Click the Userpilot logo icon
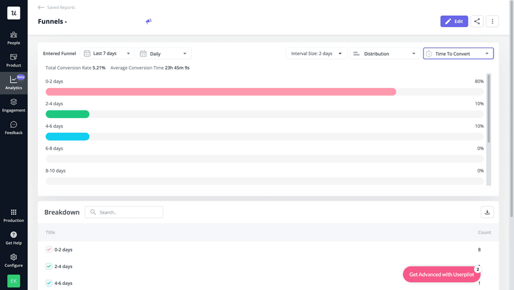 13,13
